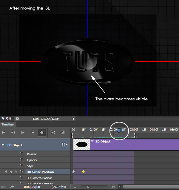Jump to next 3D Scene Position keyframe
The image size is (179, 190).
16,172
